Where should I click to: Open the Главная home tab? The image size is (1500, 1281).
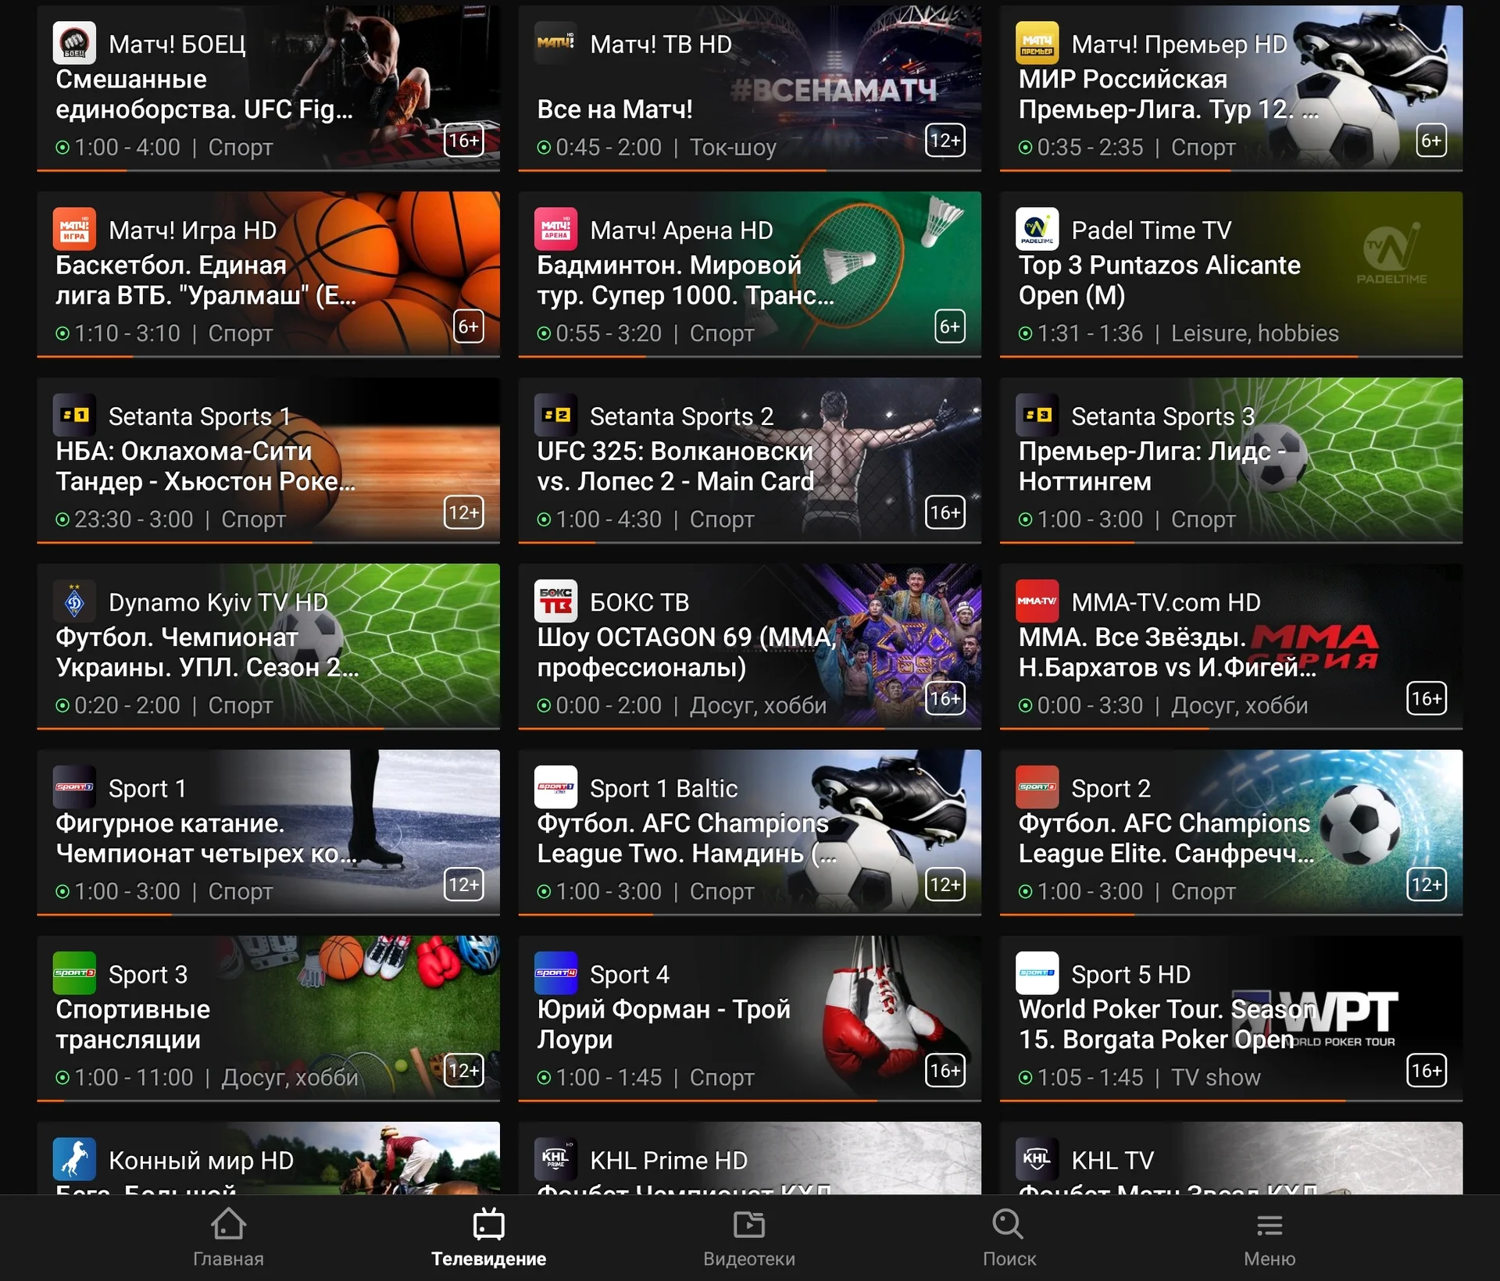coord(228,1238)
